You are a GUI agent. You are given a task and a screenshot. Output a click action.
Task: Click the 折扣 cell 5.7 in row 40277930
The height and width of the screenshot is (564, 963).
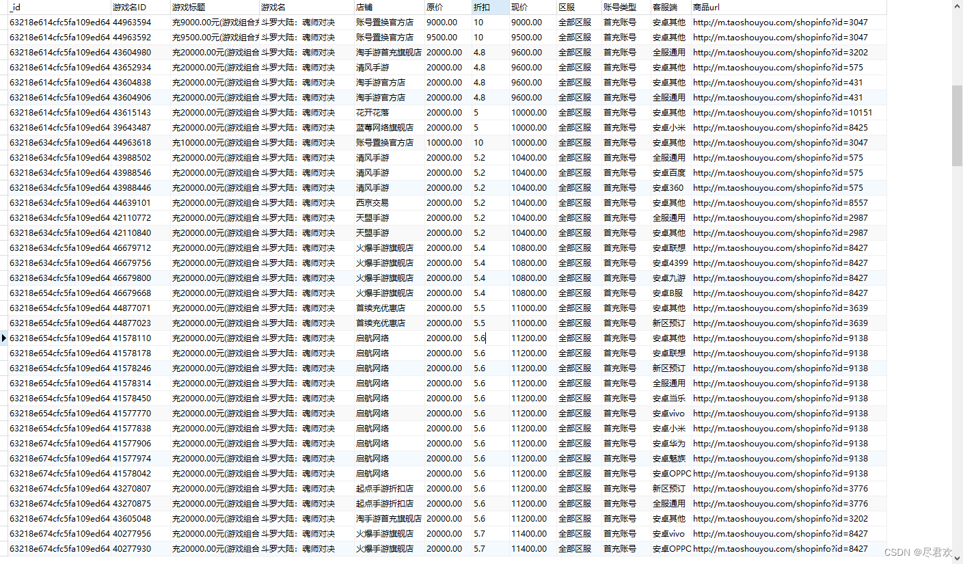[490, 549]
